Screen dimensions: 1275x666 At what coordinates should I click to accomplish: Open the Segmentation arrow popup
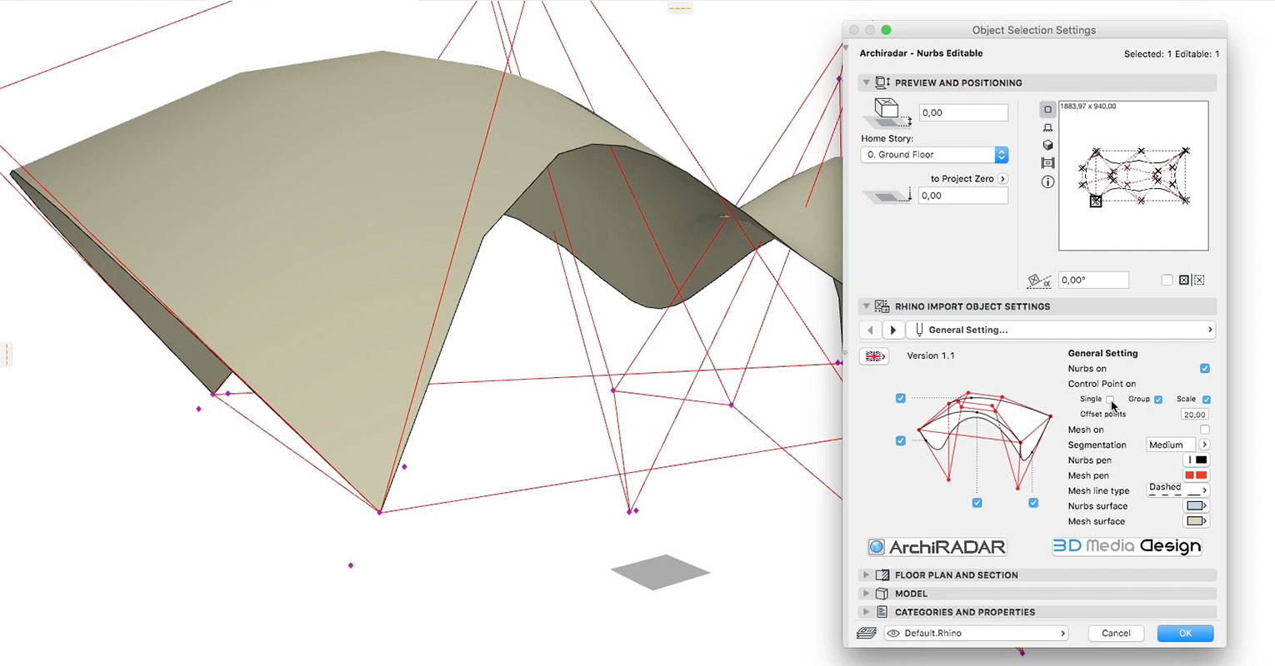1205,445
